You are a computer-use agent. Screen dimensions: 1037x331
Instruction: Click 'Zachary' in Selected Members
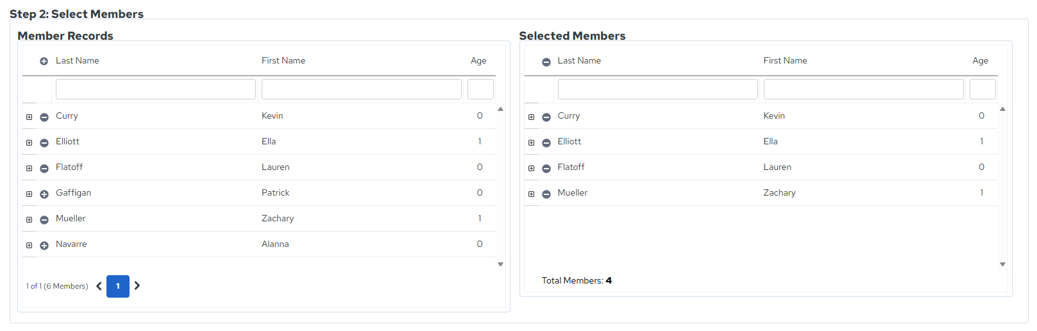coord(779,193)
